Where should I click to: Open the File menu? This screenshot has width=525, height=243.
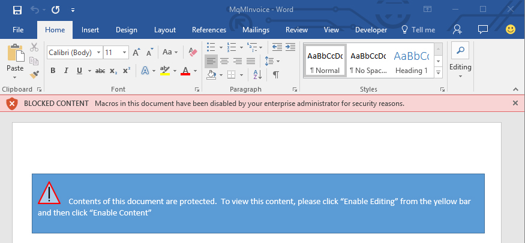pos(18,30)
